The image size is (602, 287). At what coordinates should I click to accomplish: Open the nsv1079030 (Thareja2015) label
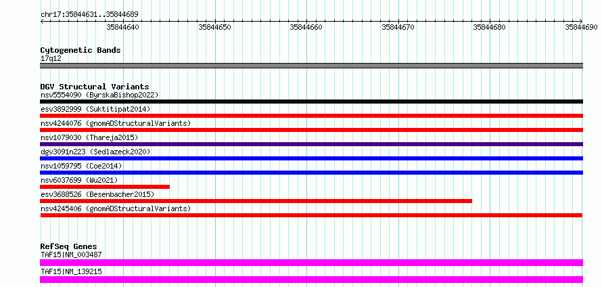tap(89, 137)
